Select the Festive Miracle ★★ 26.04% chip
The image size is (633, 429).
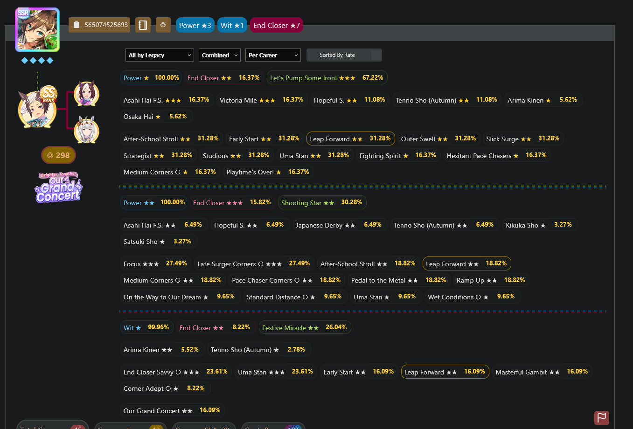pos(304,327)
